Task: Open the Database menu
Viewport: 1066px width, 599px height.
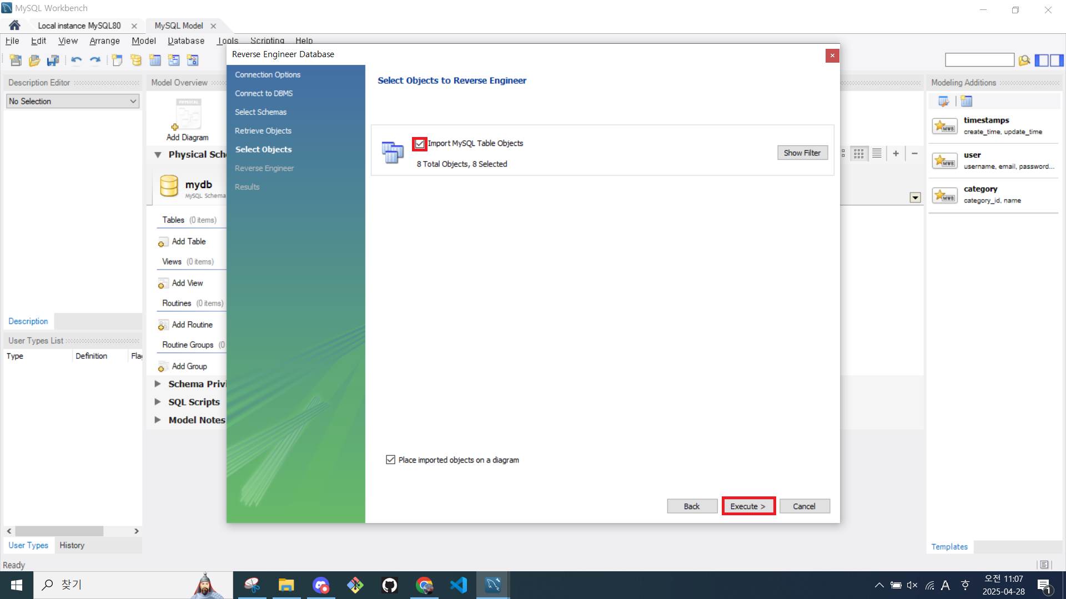Action: pyautogui.click(x=186, y=40)
